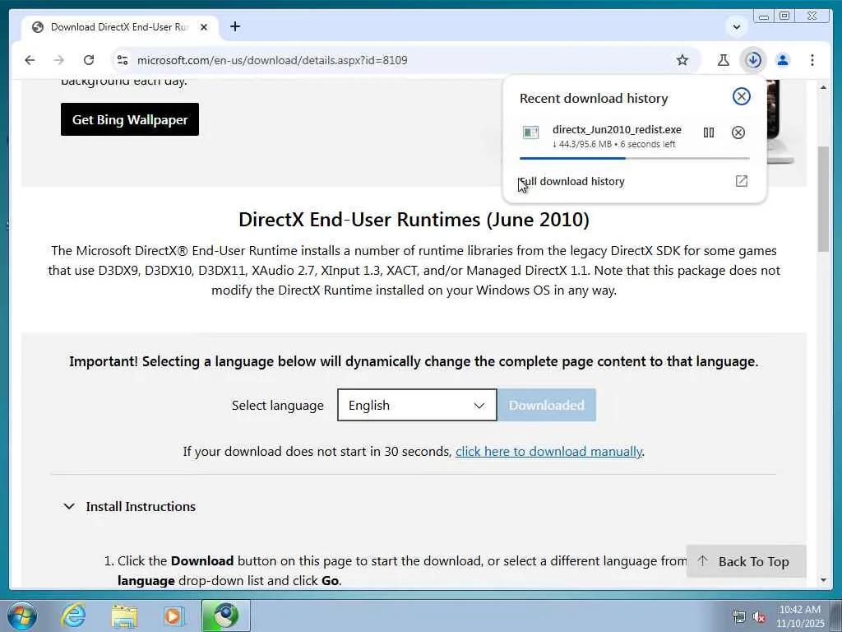Viewport: 842px width, 632px height.
Task: Click the vertical scrollbar thumb
Action: [x=823, y=198]
